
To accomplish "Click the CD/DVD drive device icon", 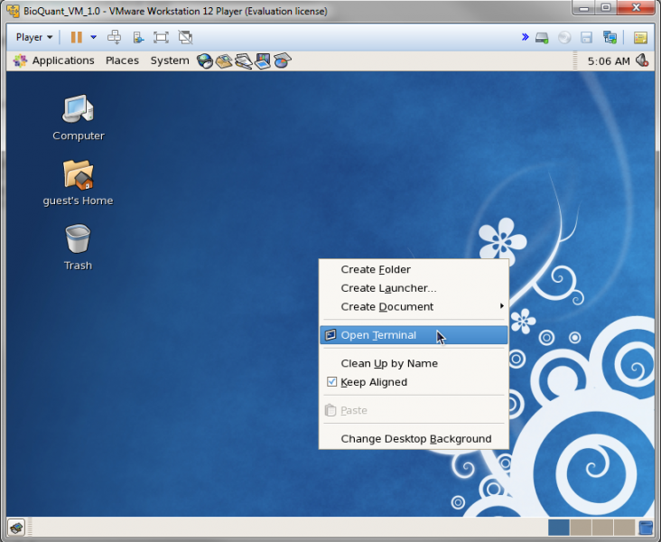I will [x=564, y=38].
